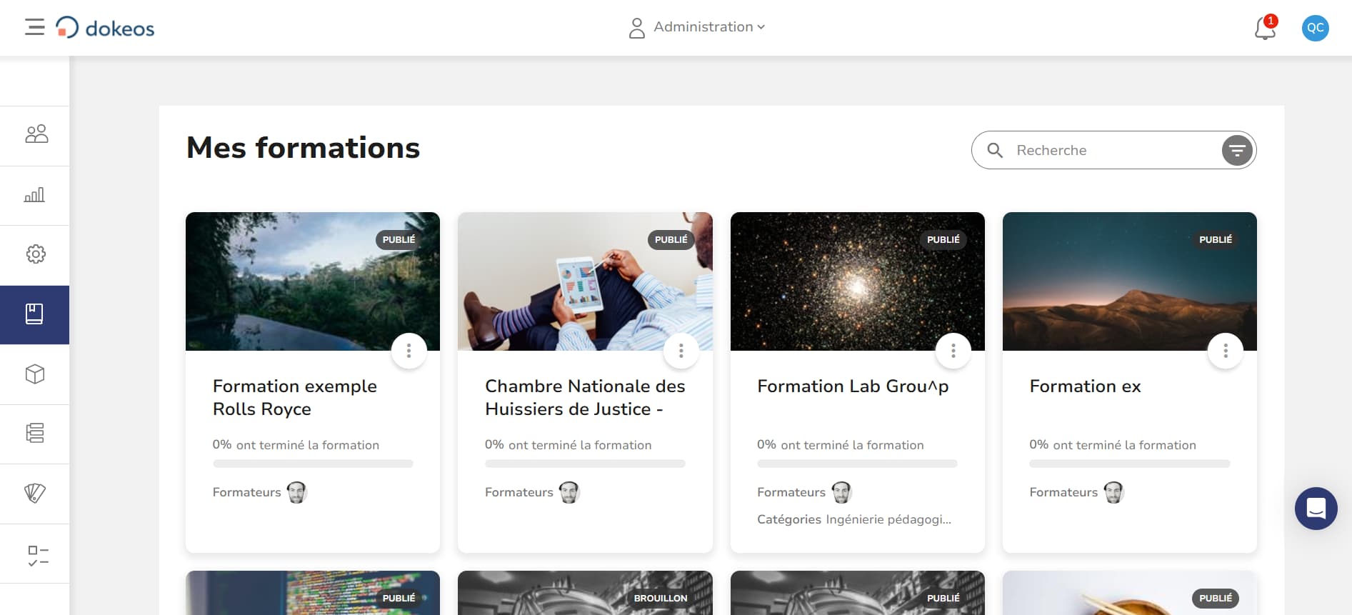Select the Formations book icon in sidebar
This screenshot has height=615, width=1352.
pos(34,314)
